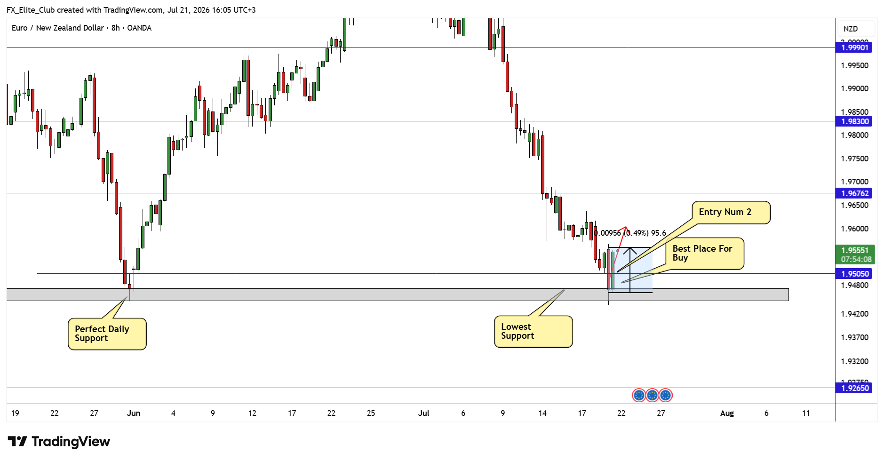Click the 1.99500 price axis value
The width and height of the screenshot is (884, 461).
[854, 65]
